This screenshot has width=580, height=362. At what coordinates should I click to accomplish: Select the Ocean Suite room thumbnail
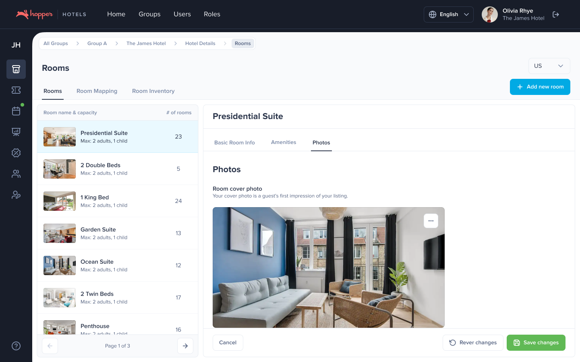click(60, 265)
